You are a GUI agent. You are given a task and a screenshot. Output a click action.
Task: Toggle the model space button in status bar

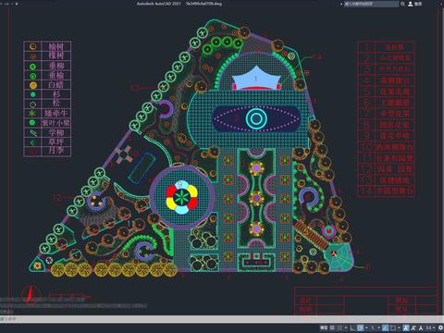[324, 327]
